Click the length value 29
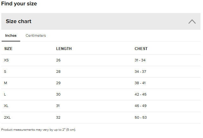Viewport: 203px width, 138px height. (x=58, y=83)
